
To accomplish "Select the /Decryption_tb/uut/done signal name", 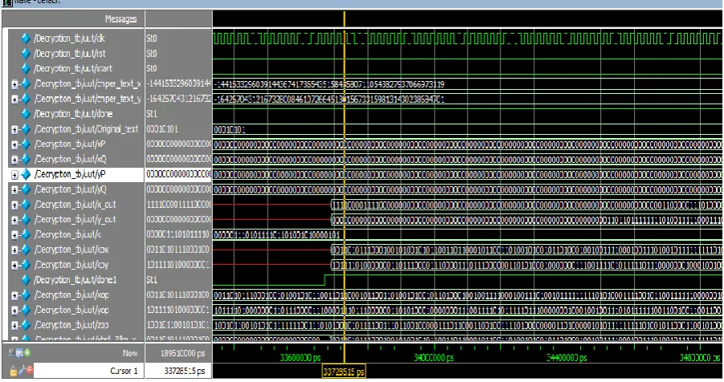I will (x=73, y=114).
